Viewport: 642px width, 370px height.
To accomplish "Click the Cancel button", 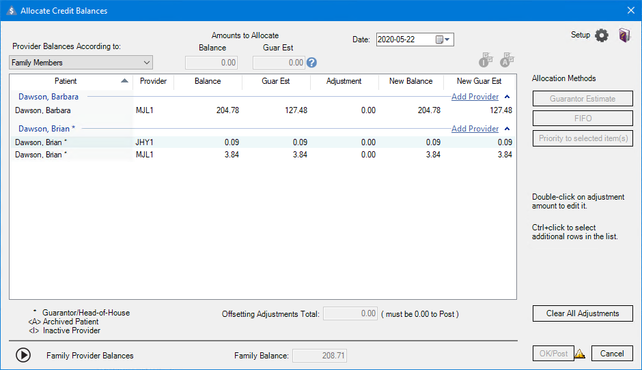I will 612,354.
